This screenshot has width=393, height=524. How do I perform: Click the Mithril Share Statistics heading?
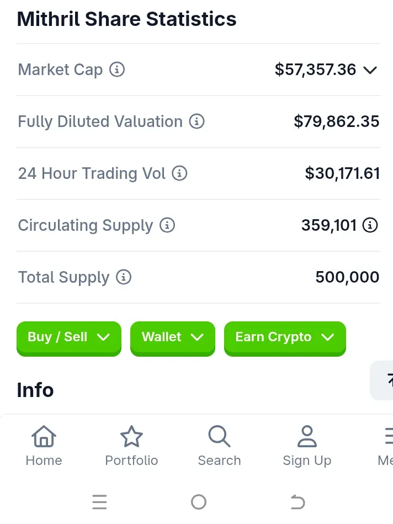[x=127, y=19]
